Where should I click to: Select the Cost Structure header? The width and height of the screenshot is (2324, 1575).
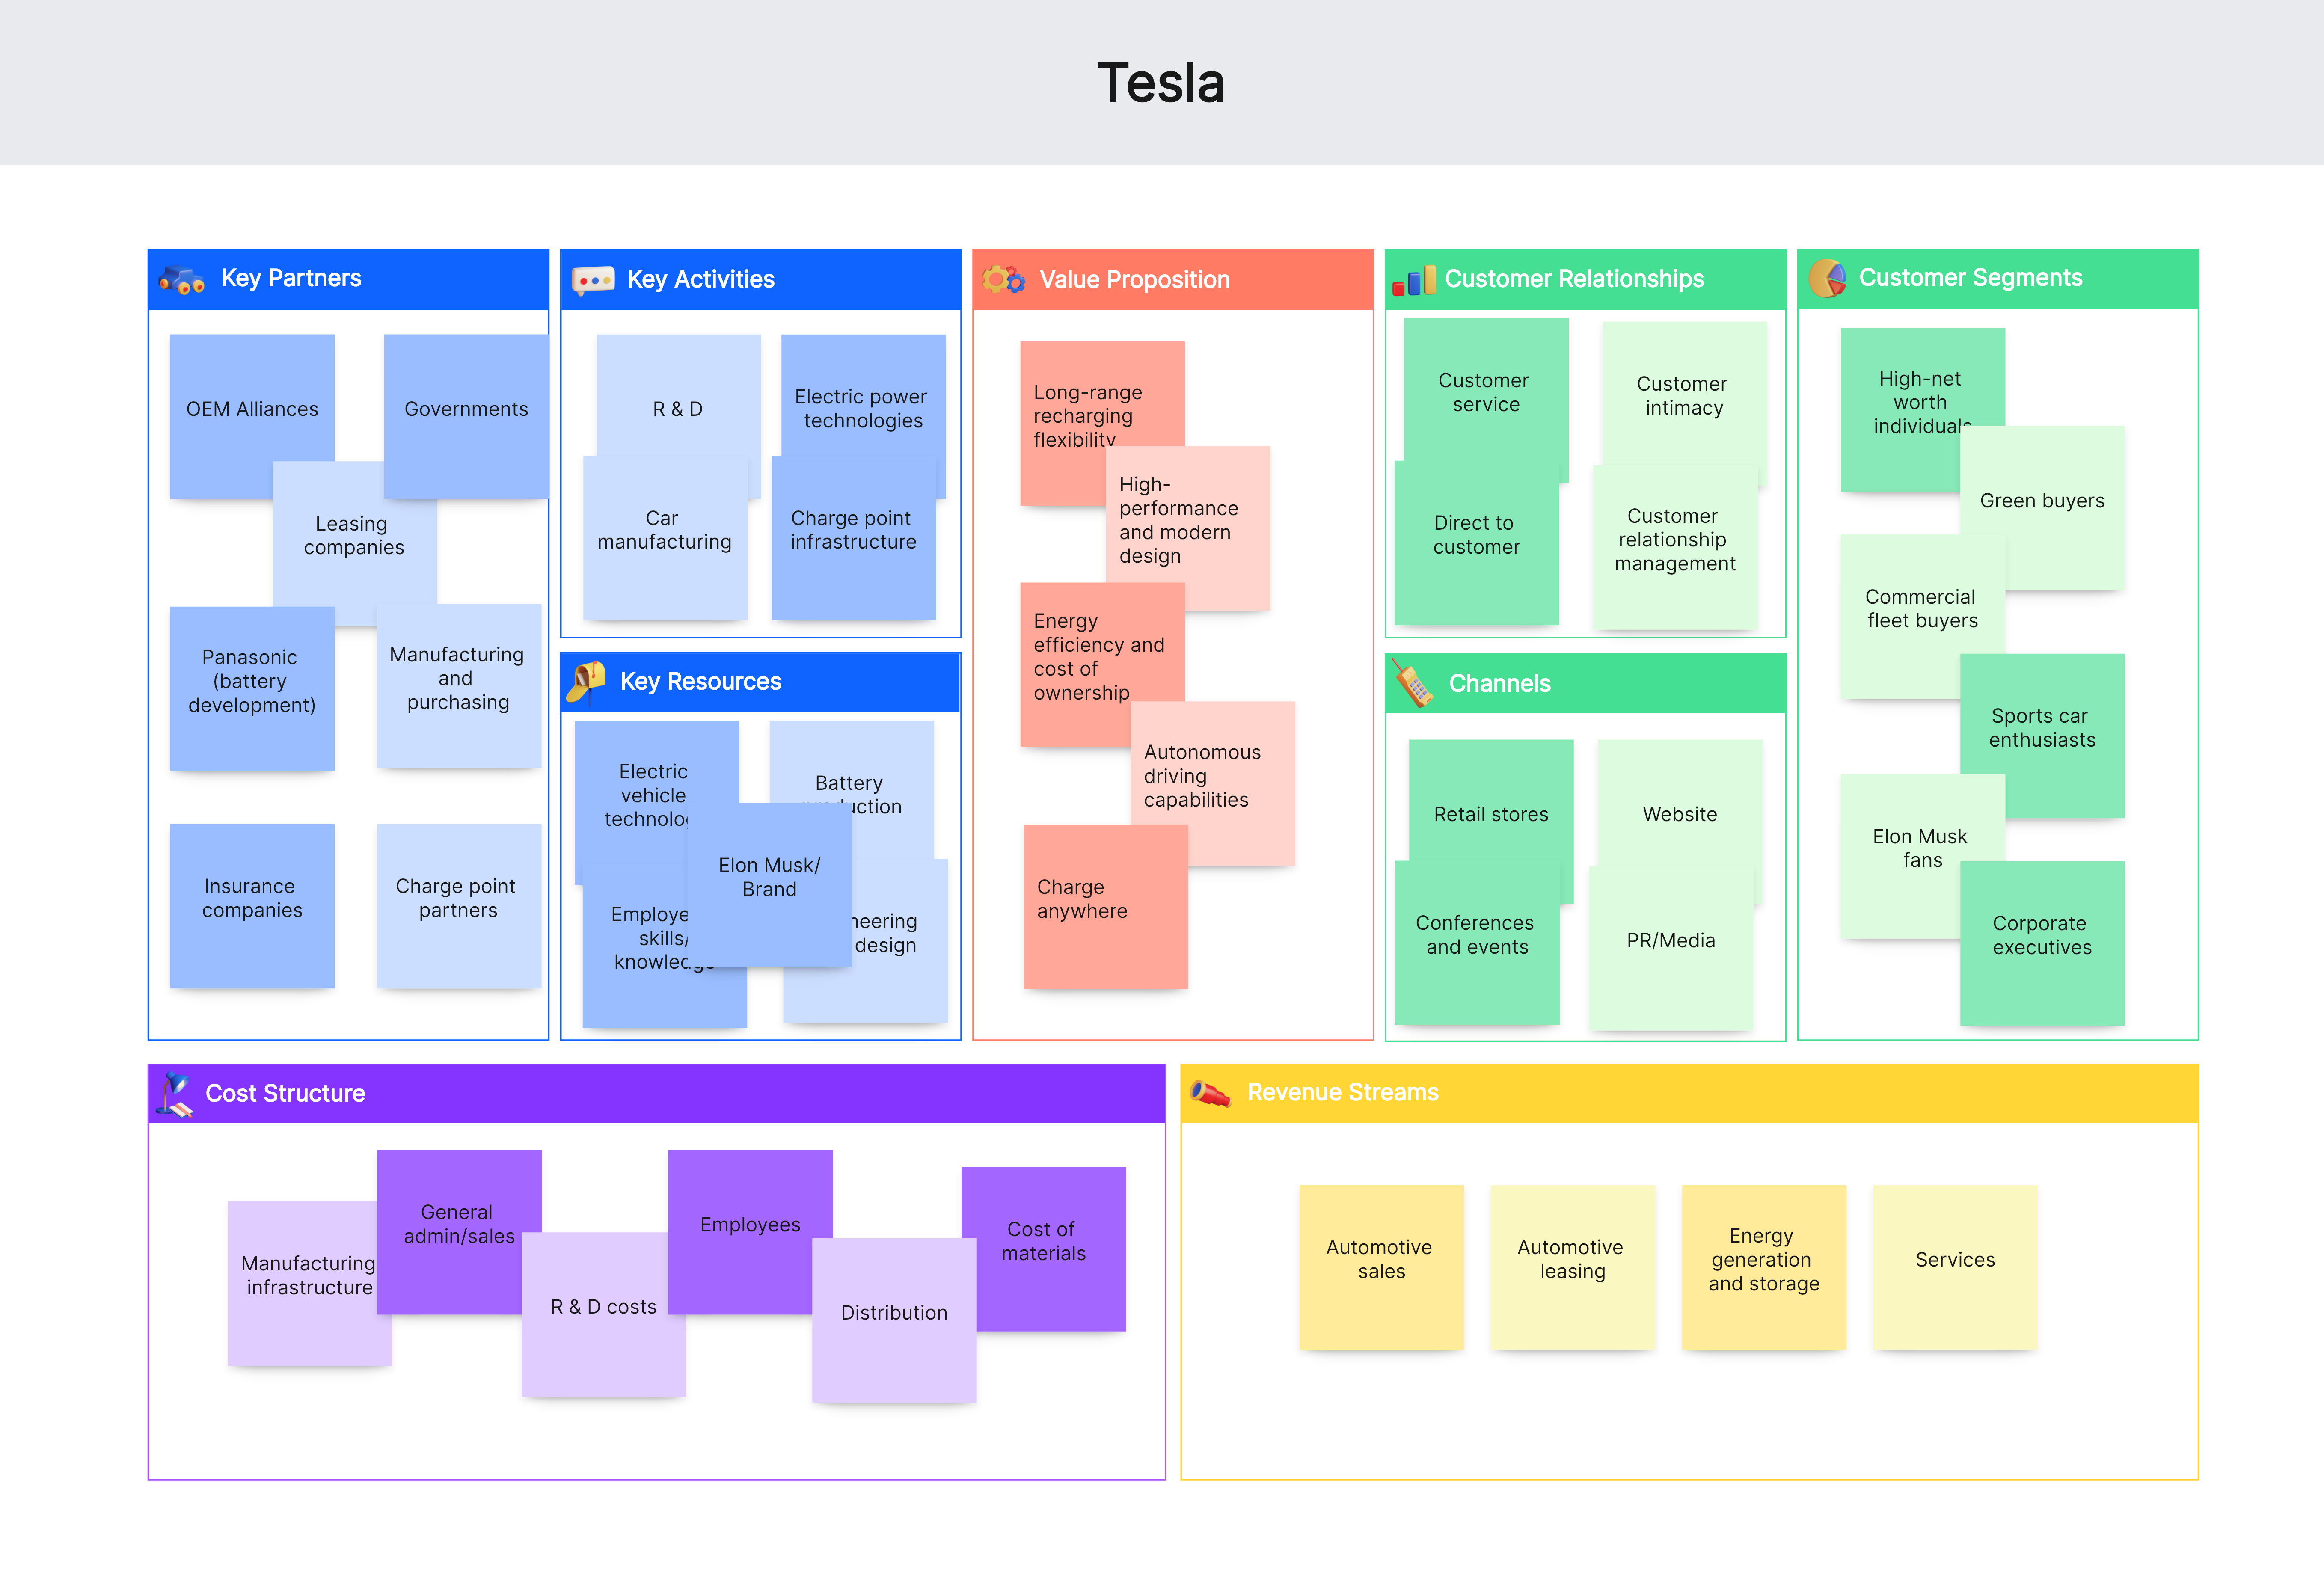pos(657,1093)
